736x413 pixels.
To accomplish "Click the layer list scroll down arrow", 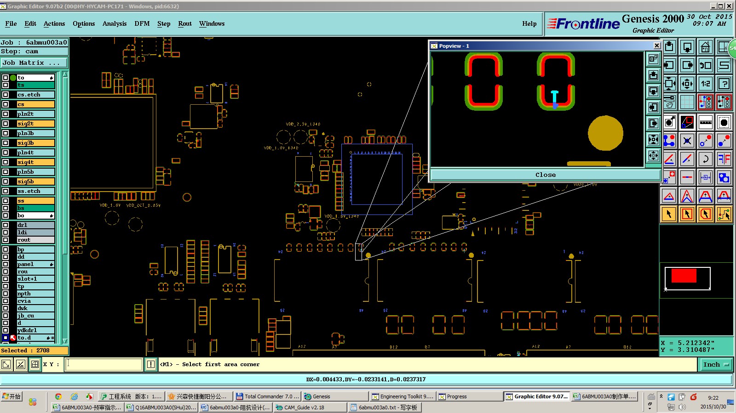I will 65,341.
